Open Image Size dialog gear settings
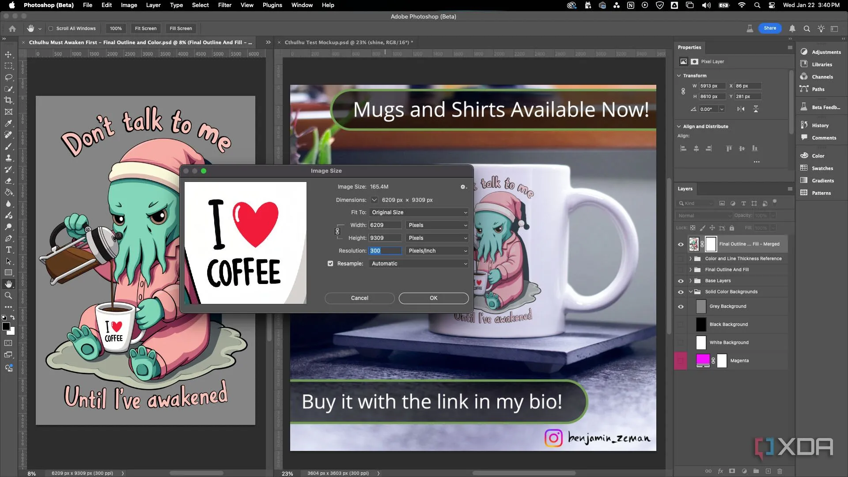 (463, 187)
